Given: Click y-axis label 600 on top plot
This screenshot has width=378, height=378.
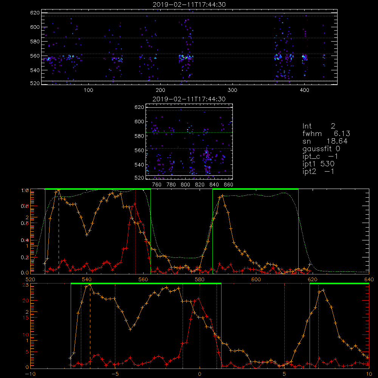Looking at the screenshot, I should [35, 27].
